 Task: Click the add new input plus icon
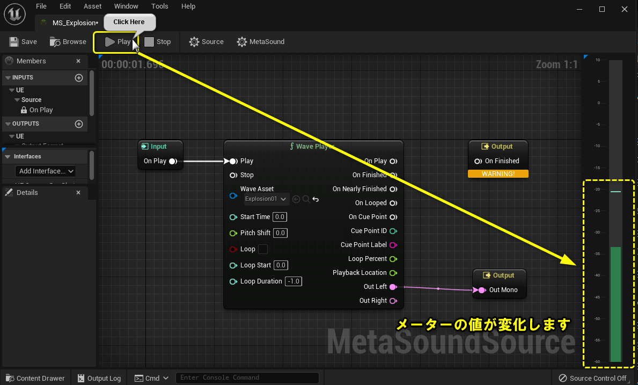78,77
